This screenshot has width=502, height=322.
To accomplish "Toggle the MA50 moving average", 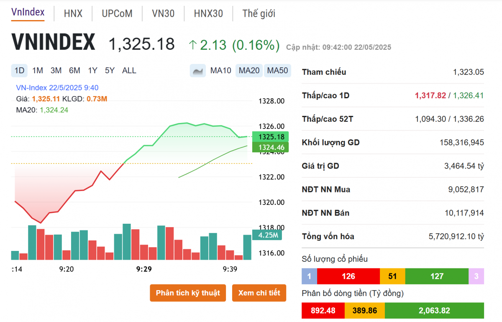I will coord(277,71).
